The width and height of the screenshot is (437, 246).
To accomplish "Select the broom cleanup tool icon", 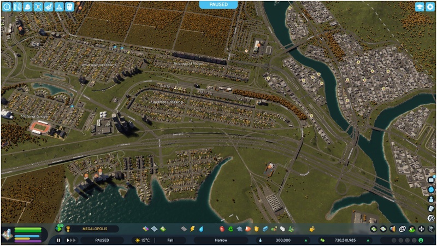I will tap(49, 7).
